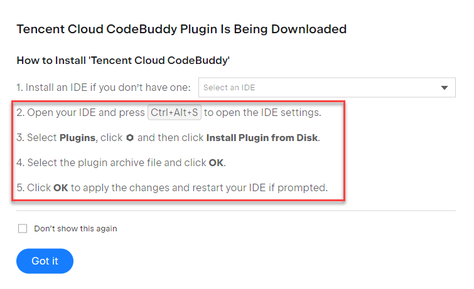The image size is (474, 289).
Task: Click the Ctrl+Alt+S shortcut key badge
Action: pyautogui.click(x=175, y=113)
